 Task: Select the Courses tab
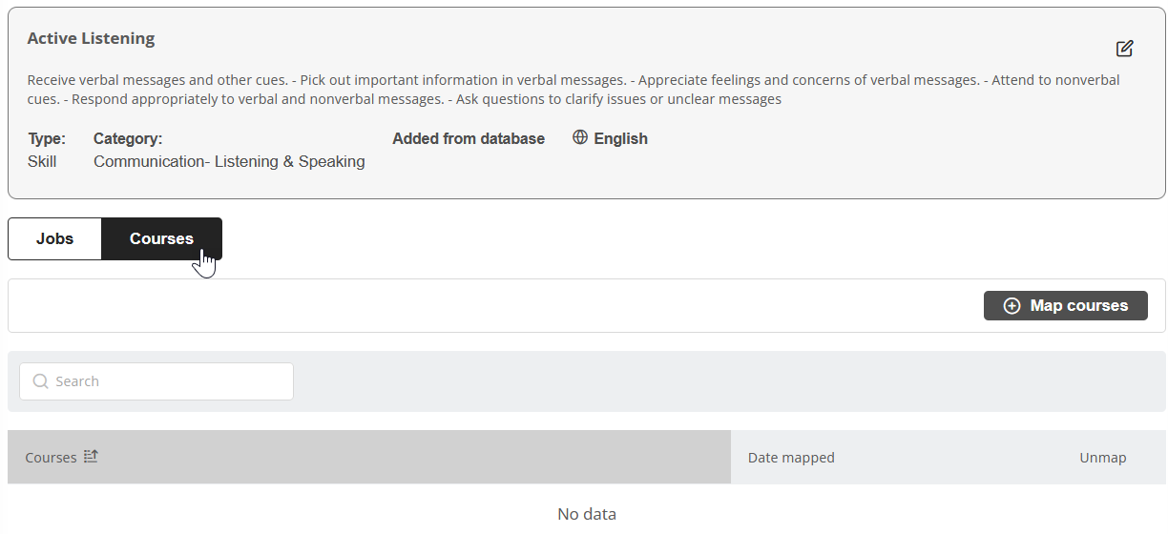(161, 238)
